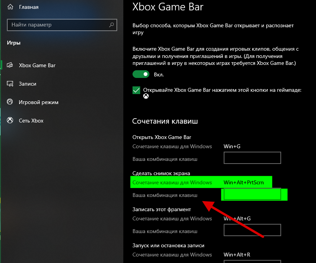This screenshot has width=316, height=263.
Task: Click the Xbox button icon under the checkbox
Action: (x=146, y=96)
